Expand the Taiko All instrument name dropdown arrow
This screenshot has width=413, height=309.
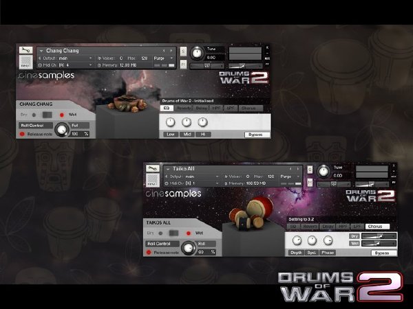(x=168, y=169)
